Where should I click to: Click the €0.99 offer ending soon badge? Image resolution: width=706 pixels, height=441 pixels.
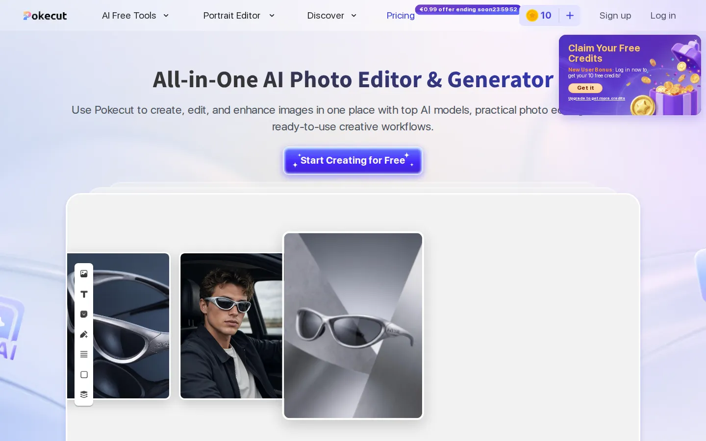click(x=468, y=9)
